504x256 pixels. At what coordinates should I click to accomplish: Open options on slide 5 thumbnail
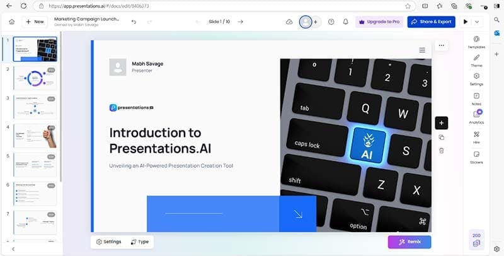pyautogui.click(x=51, y=157)
